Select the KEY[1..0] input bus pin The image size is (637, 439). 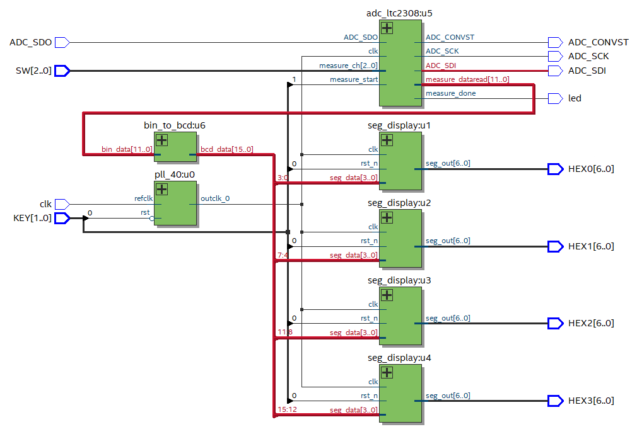pyautogui.click(x=62, y=219)
